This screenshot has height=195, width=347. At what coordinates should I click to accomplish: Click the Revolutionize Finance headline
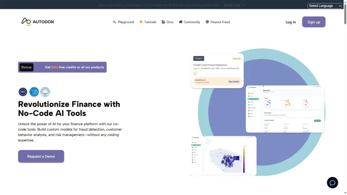pos(69,109)
